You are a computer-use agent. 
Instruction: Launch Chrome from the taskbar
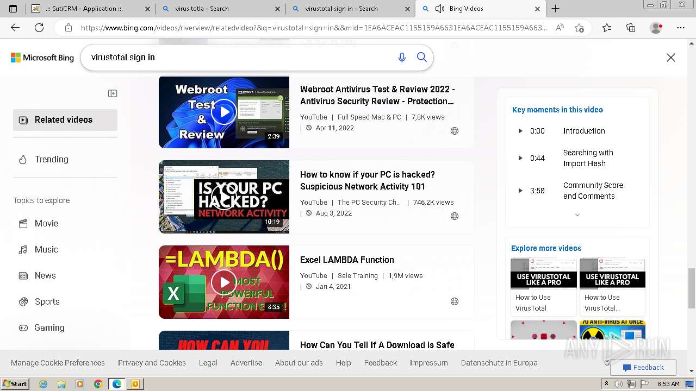pos(98,384)
